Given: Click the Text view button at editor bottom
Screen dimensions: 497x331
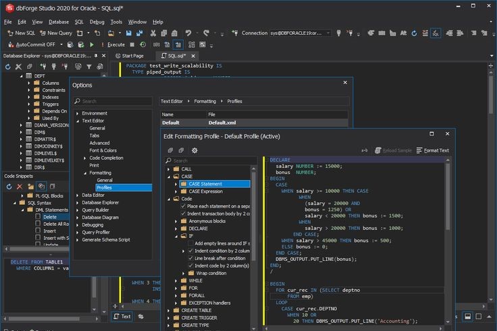Looking at the screenshot, I should pyautogui.click(x=122, y=316).
